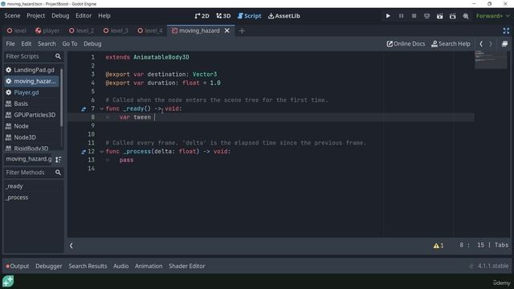Screen dimensions: 514x289
Task: Show the warnings list icon
Action: point(439,246)
